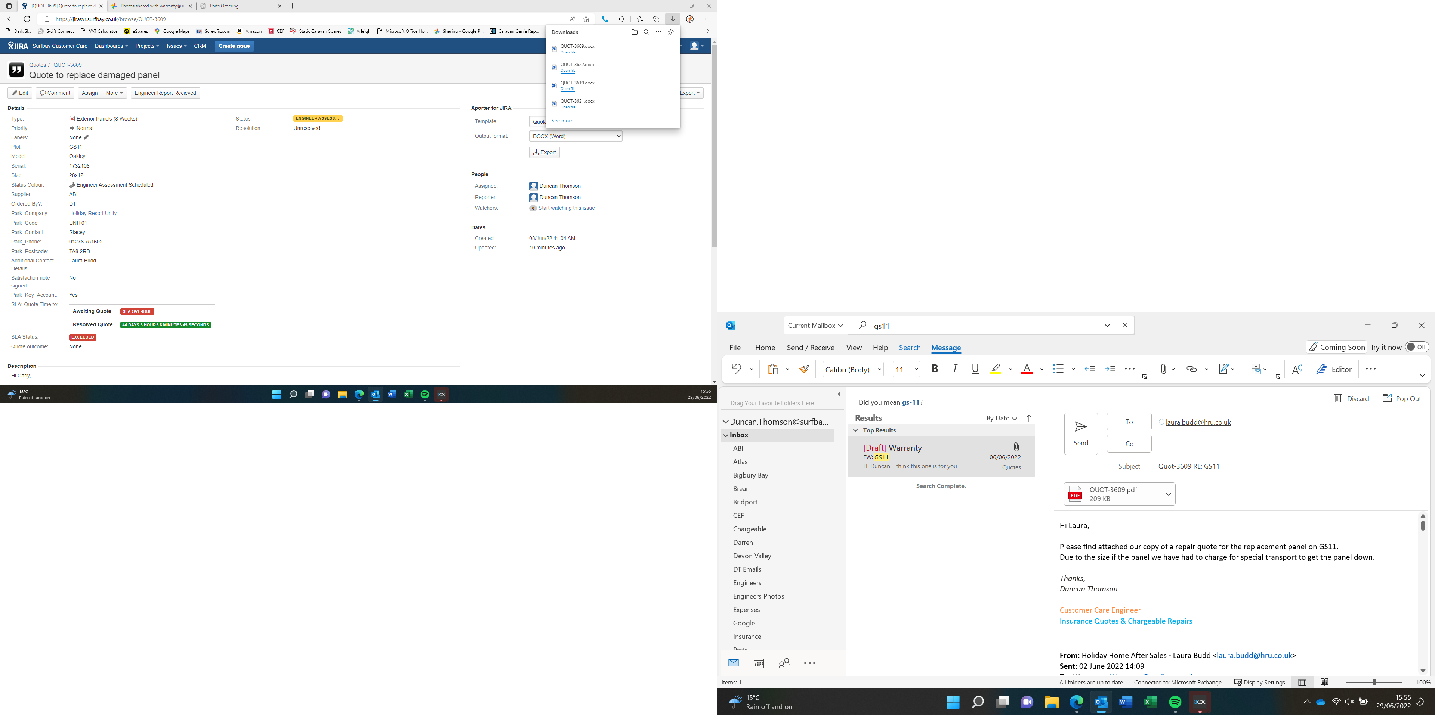The image size is (1435, 715).
Task: Click the Format Painter icon
Action: click(x=805, y=369)
